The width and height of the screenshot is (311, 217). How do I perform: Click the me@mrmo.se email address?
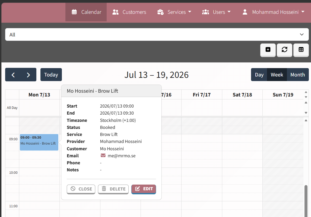(122, 156)
